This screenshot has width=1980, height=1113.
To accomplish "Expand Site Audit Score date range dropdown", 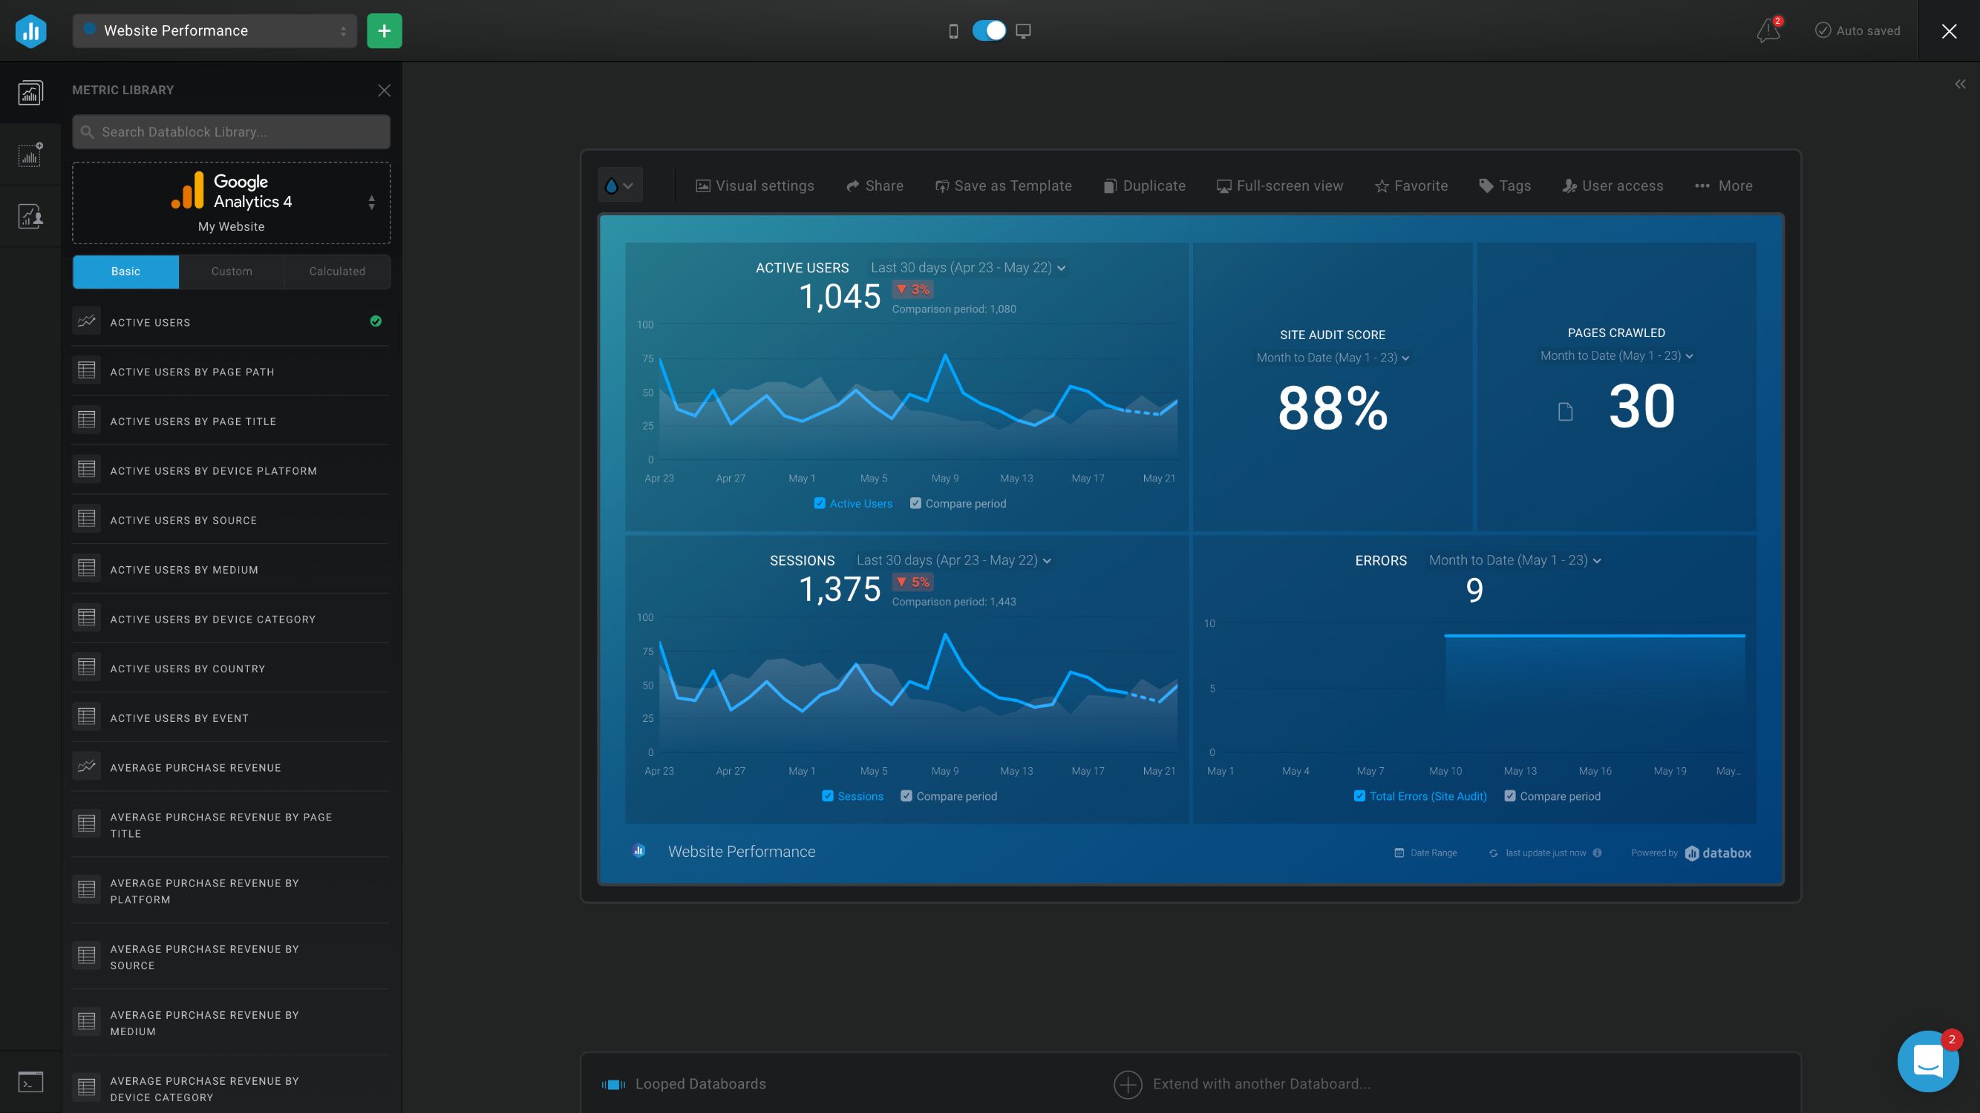I will (1333, 357).
